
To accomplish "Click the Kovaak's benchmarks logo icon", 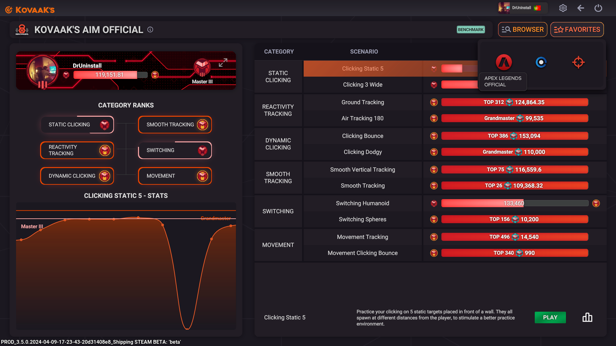I will coord(22,30).
